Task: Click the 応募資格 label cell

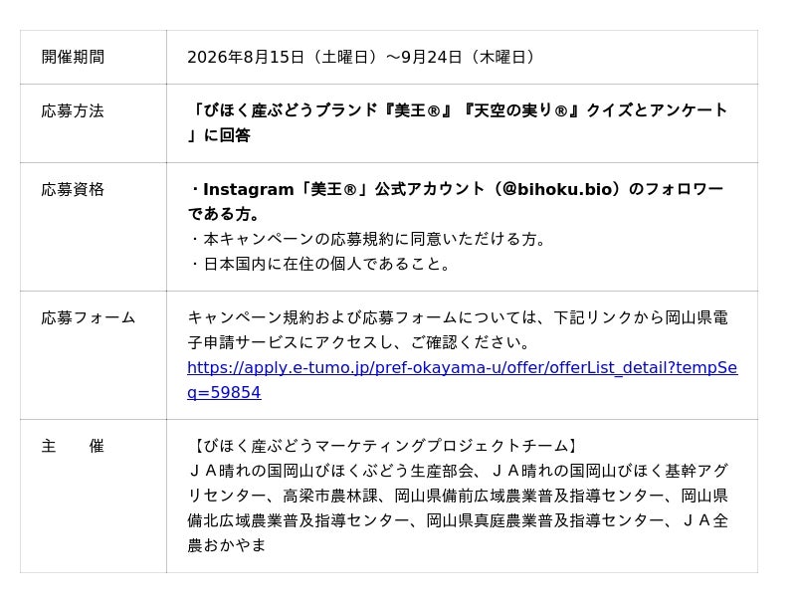Action: click(x=94, y=227)
